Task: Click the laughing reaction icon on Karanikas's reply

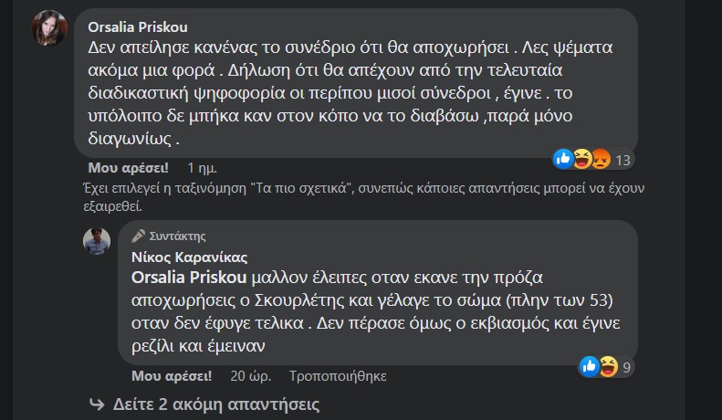Action: coord(608,366)
